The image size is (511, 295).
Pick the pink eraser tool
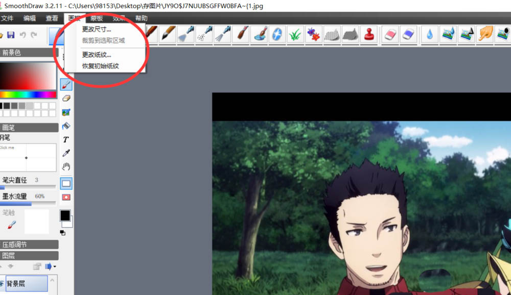tap(390, 34)
